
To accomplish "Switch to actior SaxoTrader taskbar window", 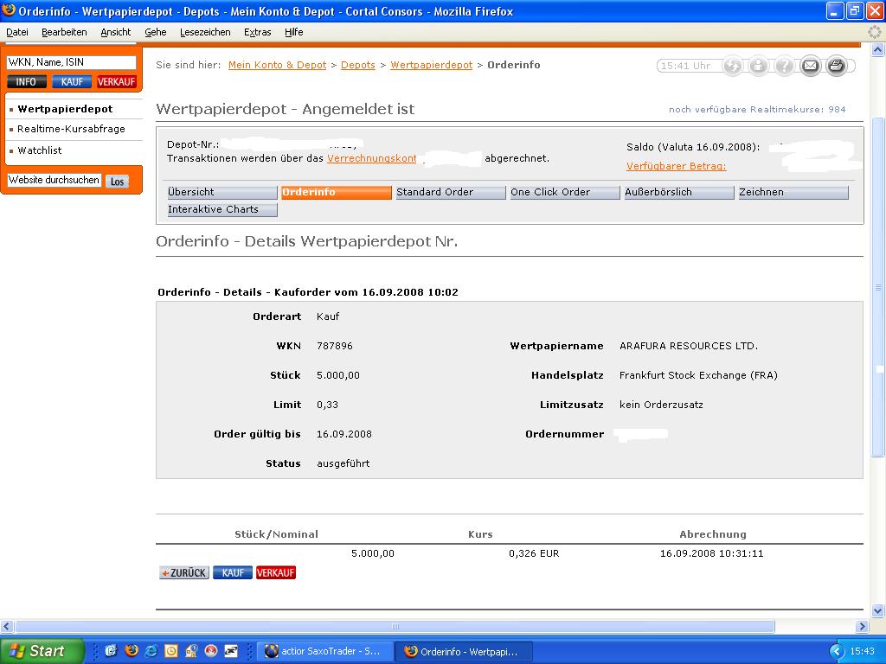I will coord(325,652).
